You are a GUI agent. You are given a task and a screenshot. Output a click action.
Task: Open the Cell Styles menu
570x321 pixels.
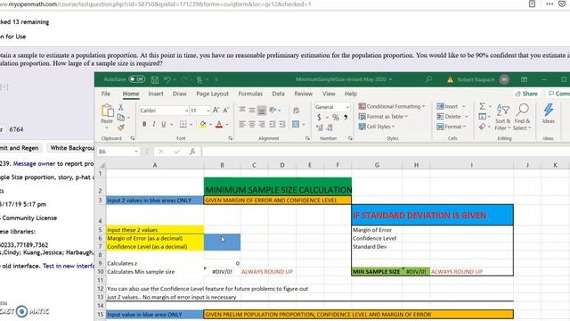click(376, 127)
